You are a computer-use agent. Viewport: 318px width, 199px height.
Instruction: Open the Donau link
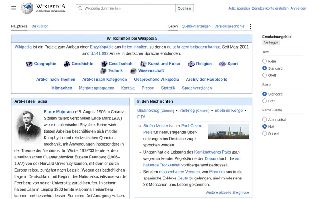(x=210, y=158)
